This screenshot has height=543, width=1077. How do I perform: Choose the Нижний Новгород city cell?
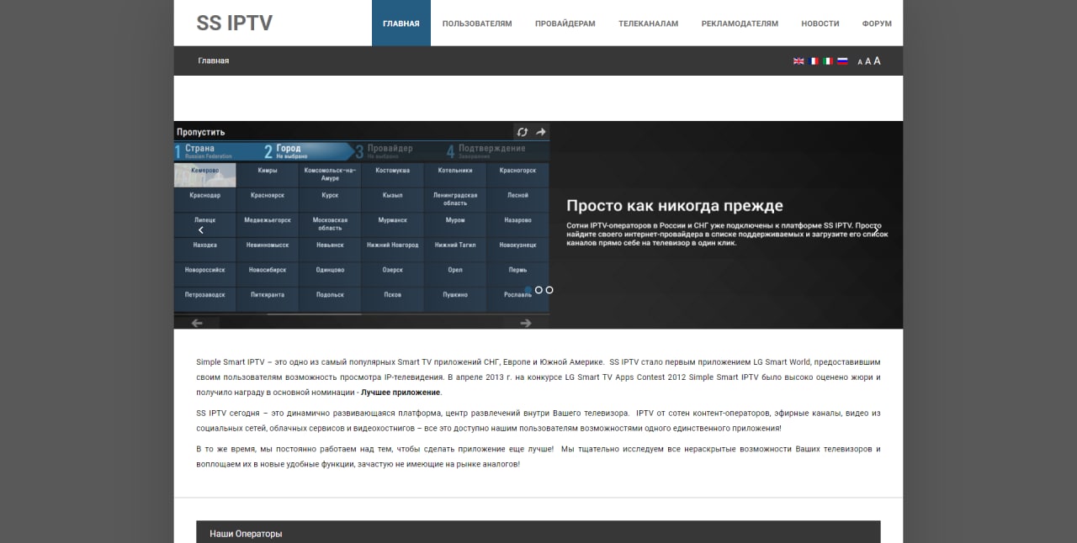(392, 249)
